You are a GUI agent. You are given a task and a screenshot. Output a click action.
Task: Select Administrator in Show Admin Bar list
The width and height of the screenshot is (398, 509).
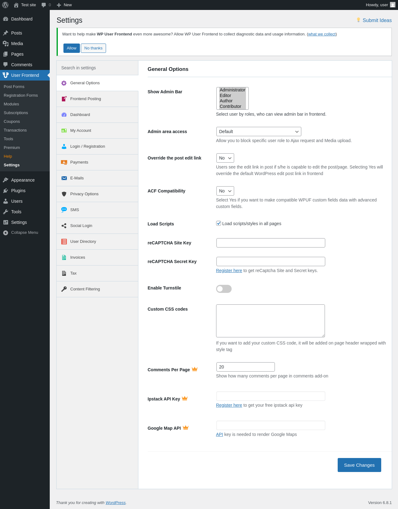point(233,90)
